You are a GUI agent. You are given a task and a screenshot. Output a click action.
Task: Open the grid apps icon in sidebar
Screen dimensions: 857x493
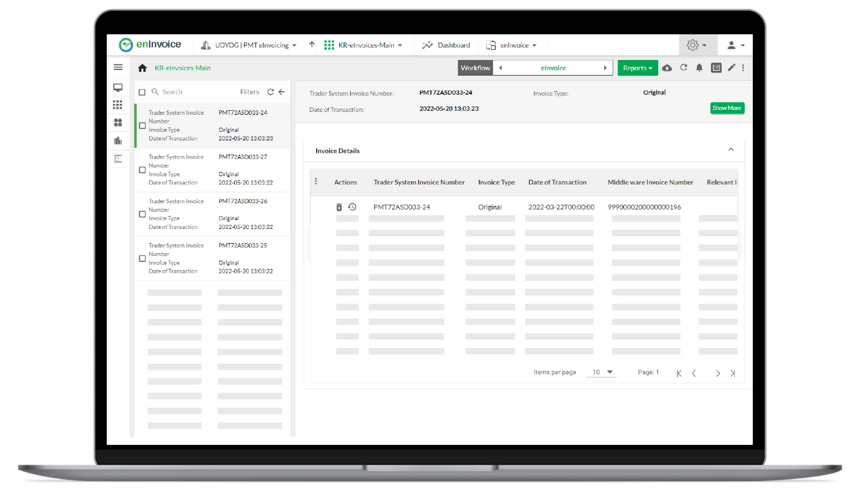[x=118, y=105]
